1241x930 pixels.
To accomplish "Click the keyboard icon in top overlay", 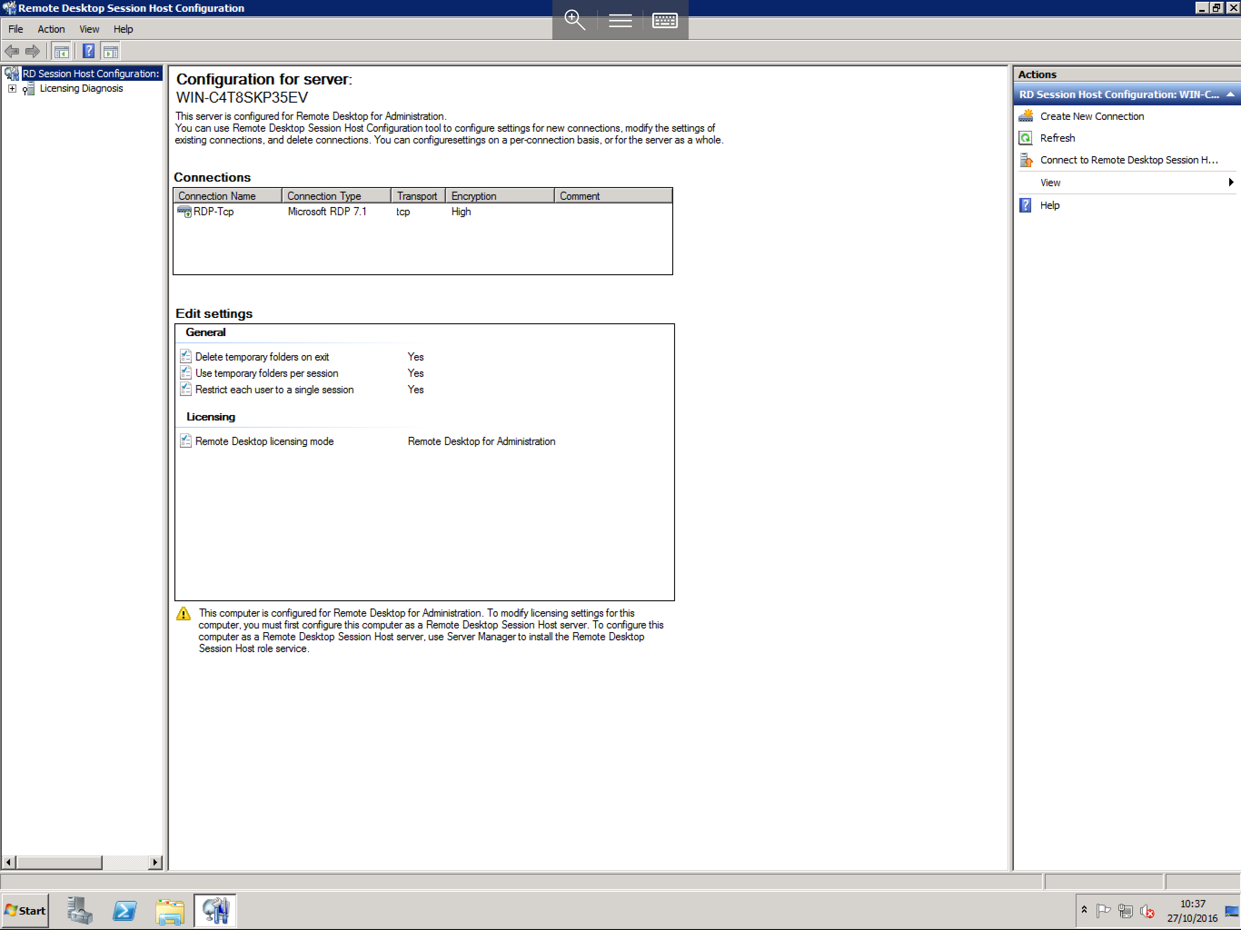I will (x=665, y=21).
